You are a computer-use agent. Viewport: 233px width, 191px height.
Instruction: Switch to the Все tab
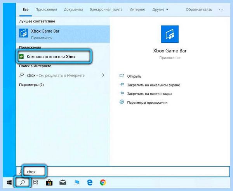tap(25, 9)
